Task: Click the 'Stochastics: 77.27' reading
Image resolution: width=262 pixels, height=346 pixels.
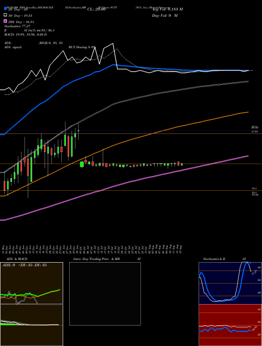Action: 17,26
